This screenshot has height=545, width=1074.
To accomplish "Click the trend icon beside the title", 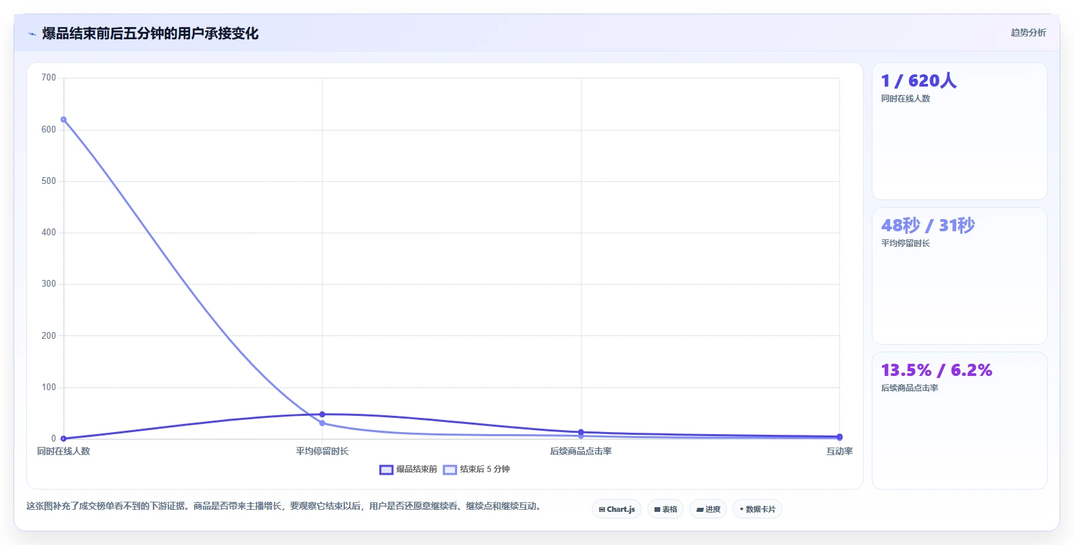I will [x=32, y=34].
